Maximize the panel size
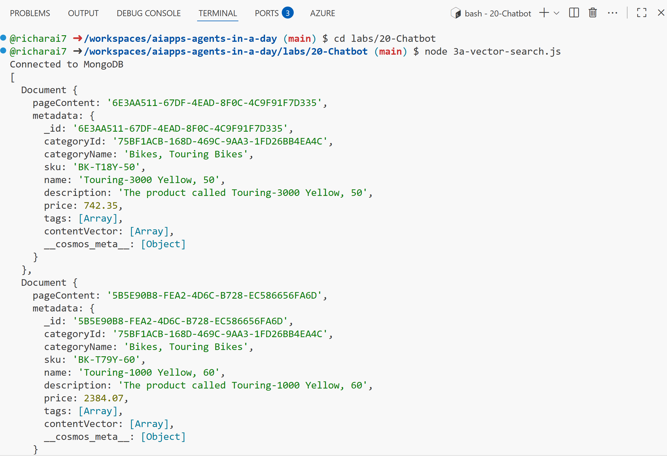Image resolution: width=667 pixels, height=456 pixels. coord(641,13)
